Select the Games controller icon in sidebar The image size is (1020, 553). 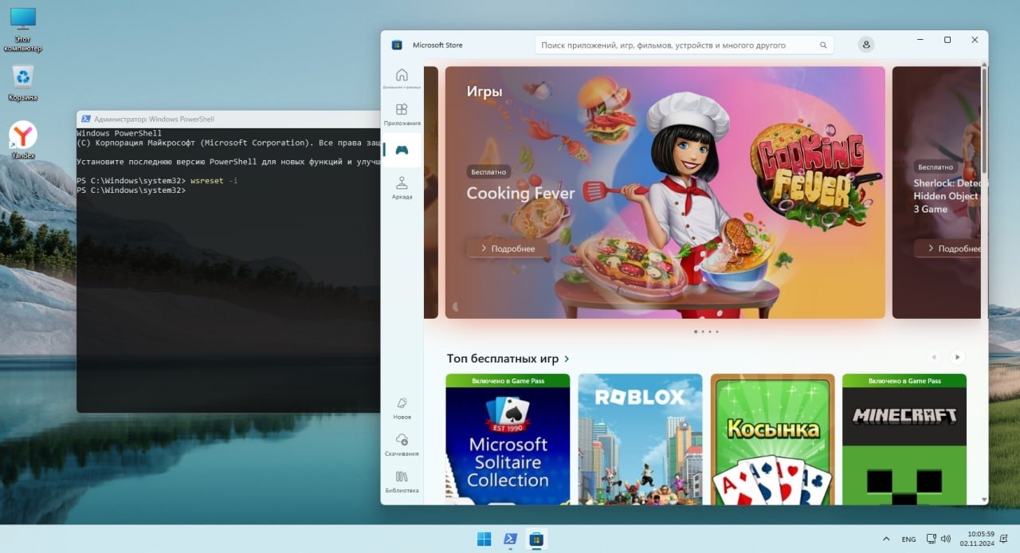click(x=402, y=150)
